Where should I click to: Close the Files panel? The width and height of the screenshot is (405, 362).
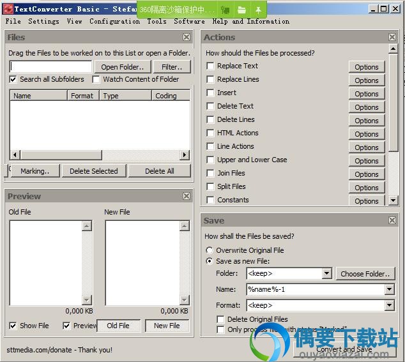[187, 37]
